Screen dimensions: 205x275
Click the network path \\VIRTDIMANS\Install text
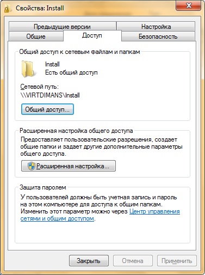tap(50, 95)
